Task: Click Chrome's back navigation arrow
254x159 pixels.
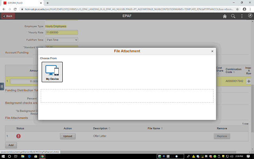Action: (x=4, y=9)
